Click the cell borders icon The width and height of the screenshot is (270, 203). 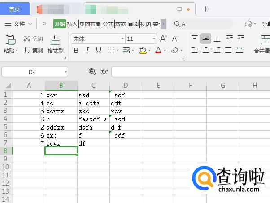pyautogui.click(x=111, y=50)
